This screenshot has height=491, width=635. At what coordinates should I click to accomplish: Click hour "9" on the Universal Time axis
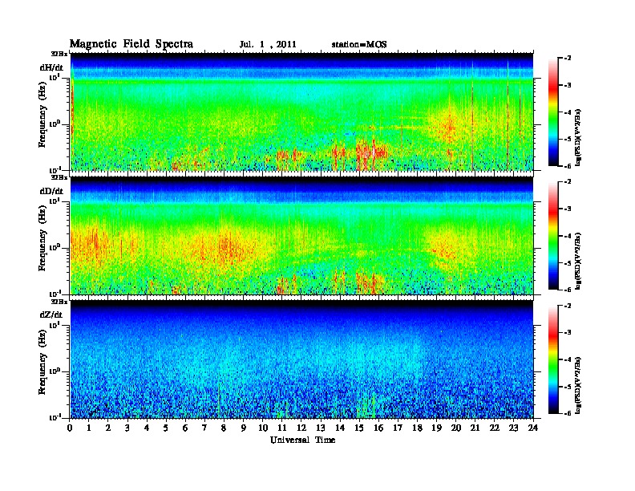coord(244,428)
